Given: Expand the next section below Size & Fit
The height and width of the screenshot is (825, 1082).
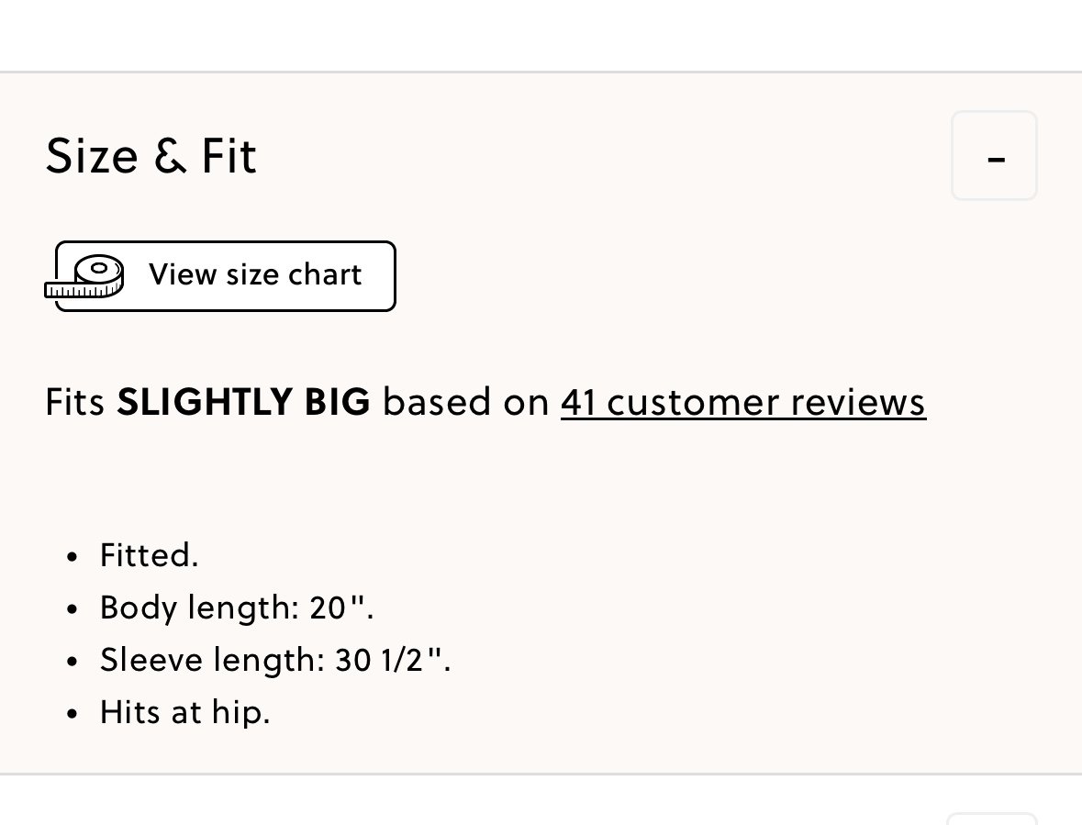Looking at the screenshot, I should click(992, 819).
